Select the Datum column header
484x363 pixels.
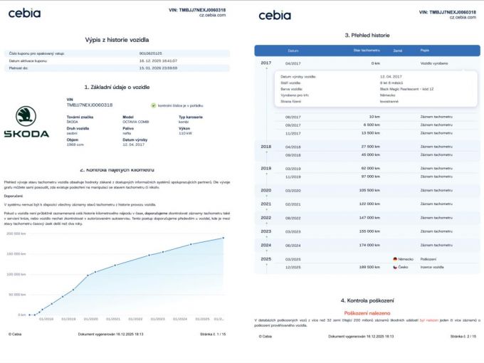click(x=293, y=51)
